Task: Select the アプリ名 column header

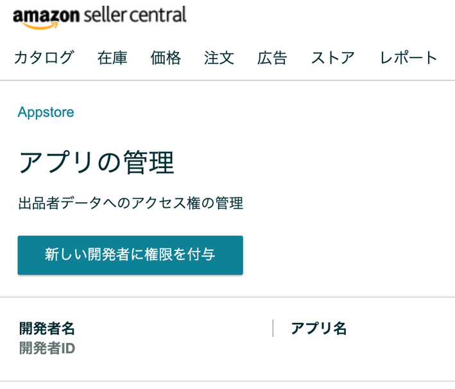Action: click(x=318, y=328)
